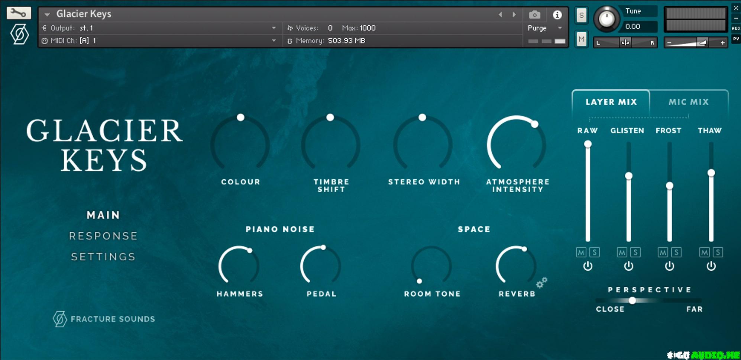The width and height of the screenshot is (741, 360).
Task: Go to next instrument with right arrow
Action: tap(514, 15)
